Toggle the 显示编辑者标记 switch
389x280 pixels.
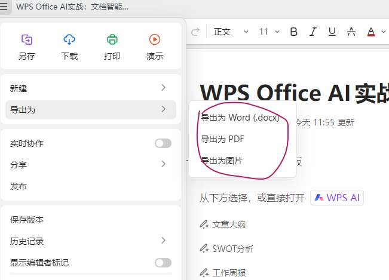(163, 263)
